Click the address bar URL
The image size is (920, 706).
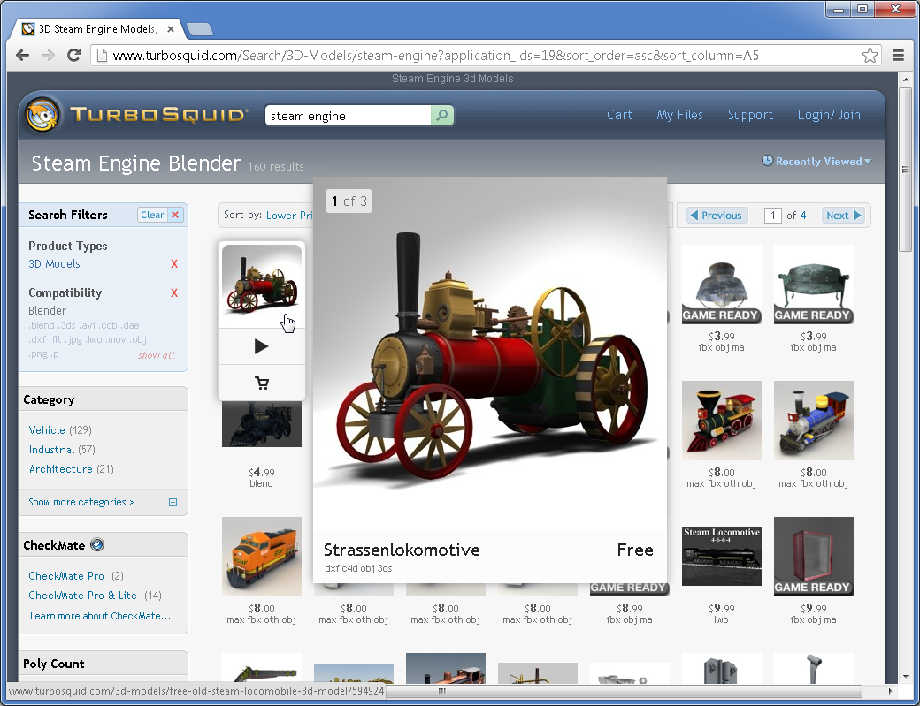(435, 56)
